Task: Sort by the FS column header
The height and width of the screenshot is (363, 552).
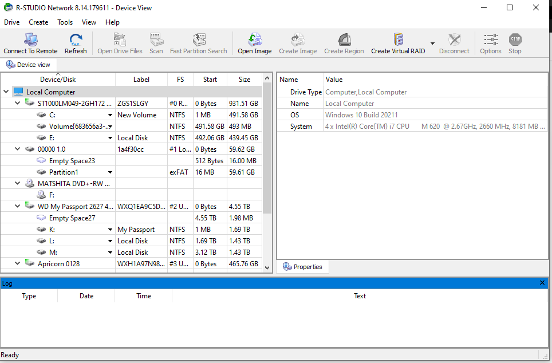Action: [180, 80]
